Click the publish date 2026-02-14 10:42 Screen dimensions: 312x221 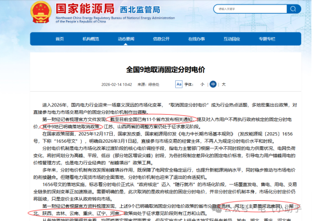[117, 84]
